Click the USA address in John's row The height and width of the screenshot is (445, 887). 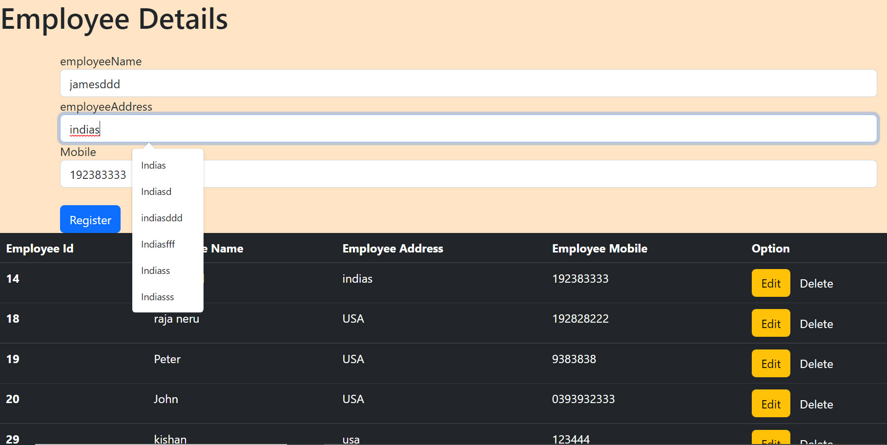[x=353, y=399]
